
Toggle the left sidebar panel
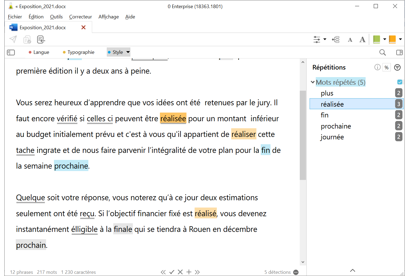point(11,52)
